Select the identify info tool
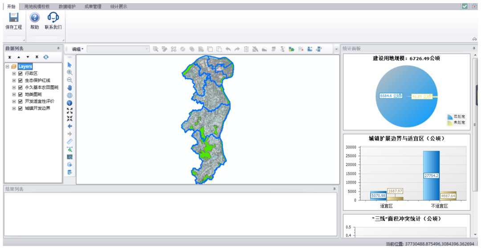 tap(69, 103)
